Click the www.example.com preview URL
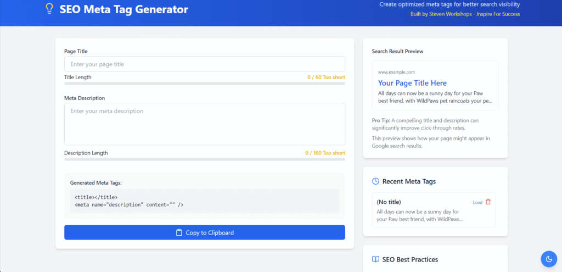Viewport: 562px width, 272px height. point(396,72)
